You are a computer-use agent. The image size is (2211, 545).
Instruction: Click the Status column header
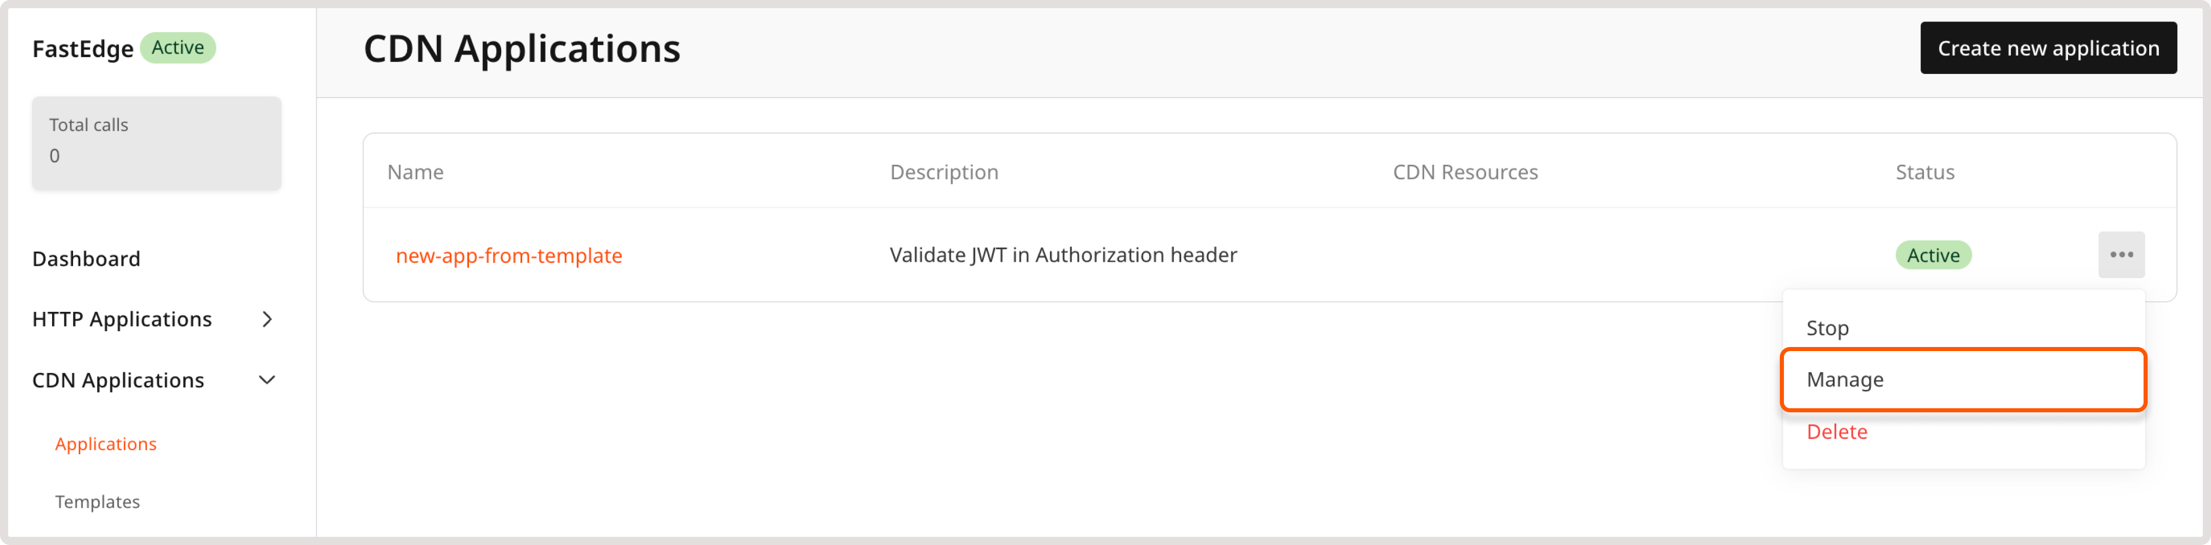pos(1924,171)
